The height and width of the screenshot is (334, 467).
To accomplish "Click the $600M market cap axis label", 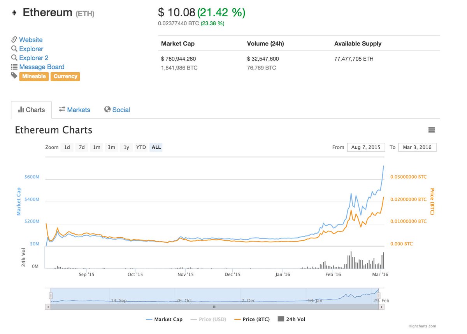I will coord(32,177).
